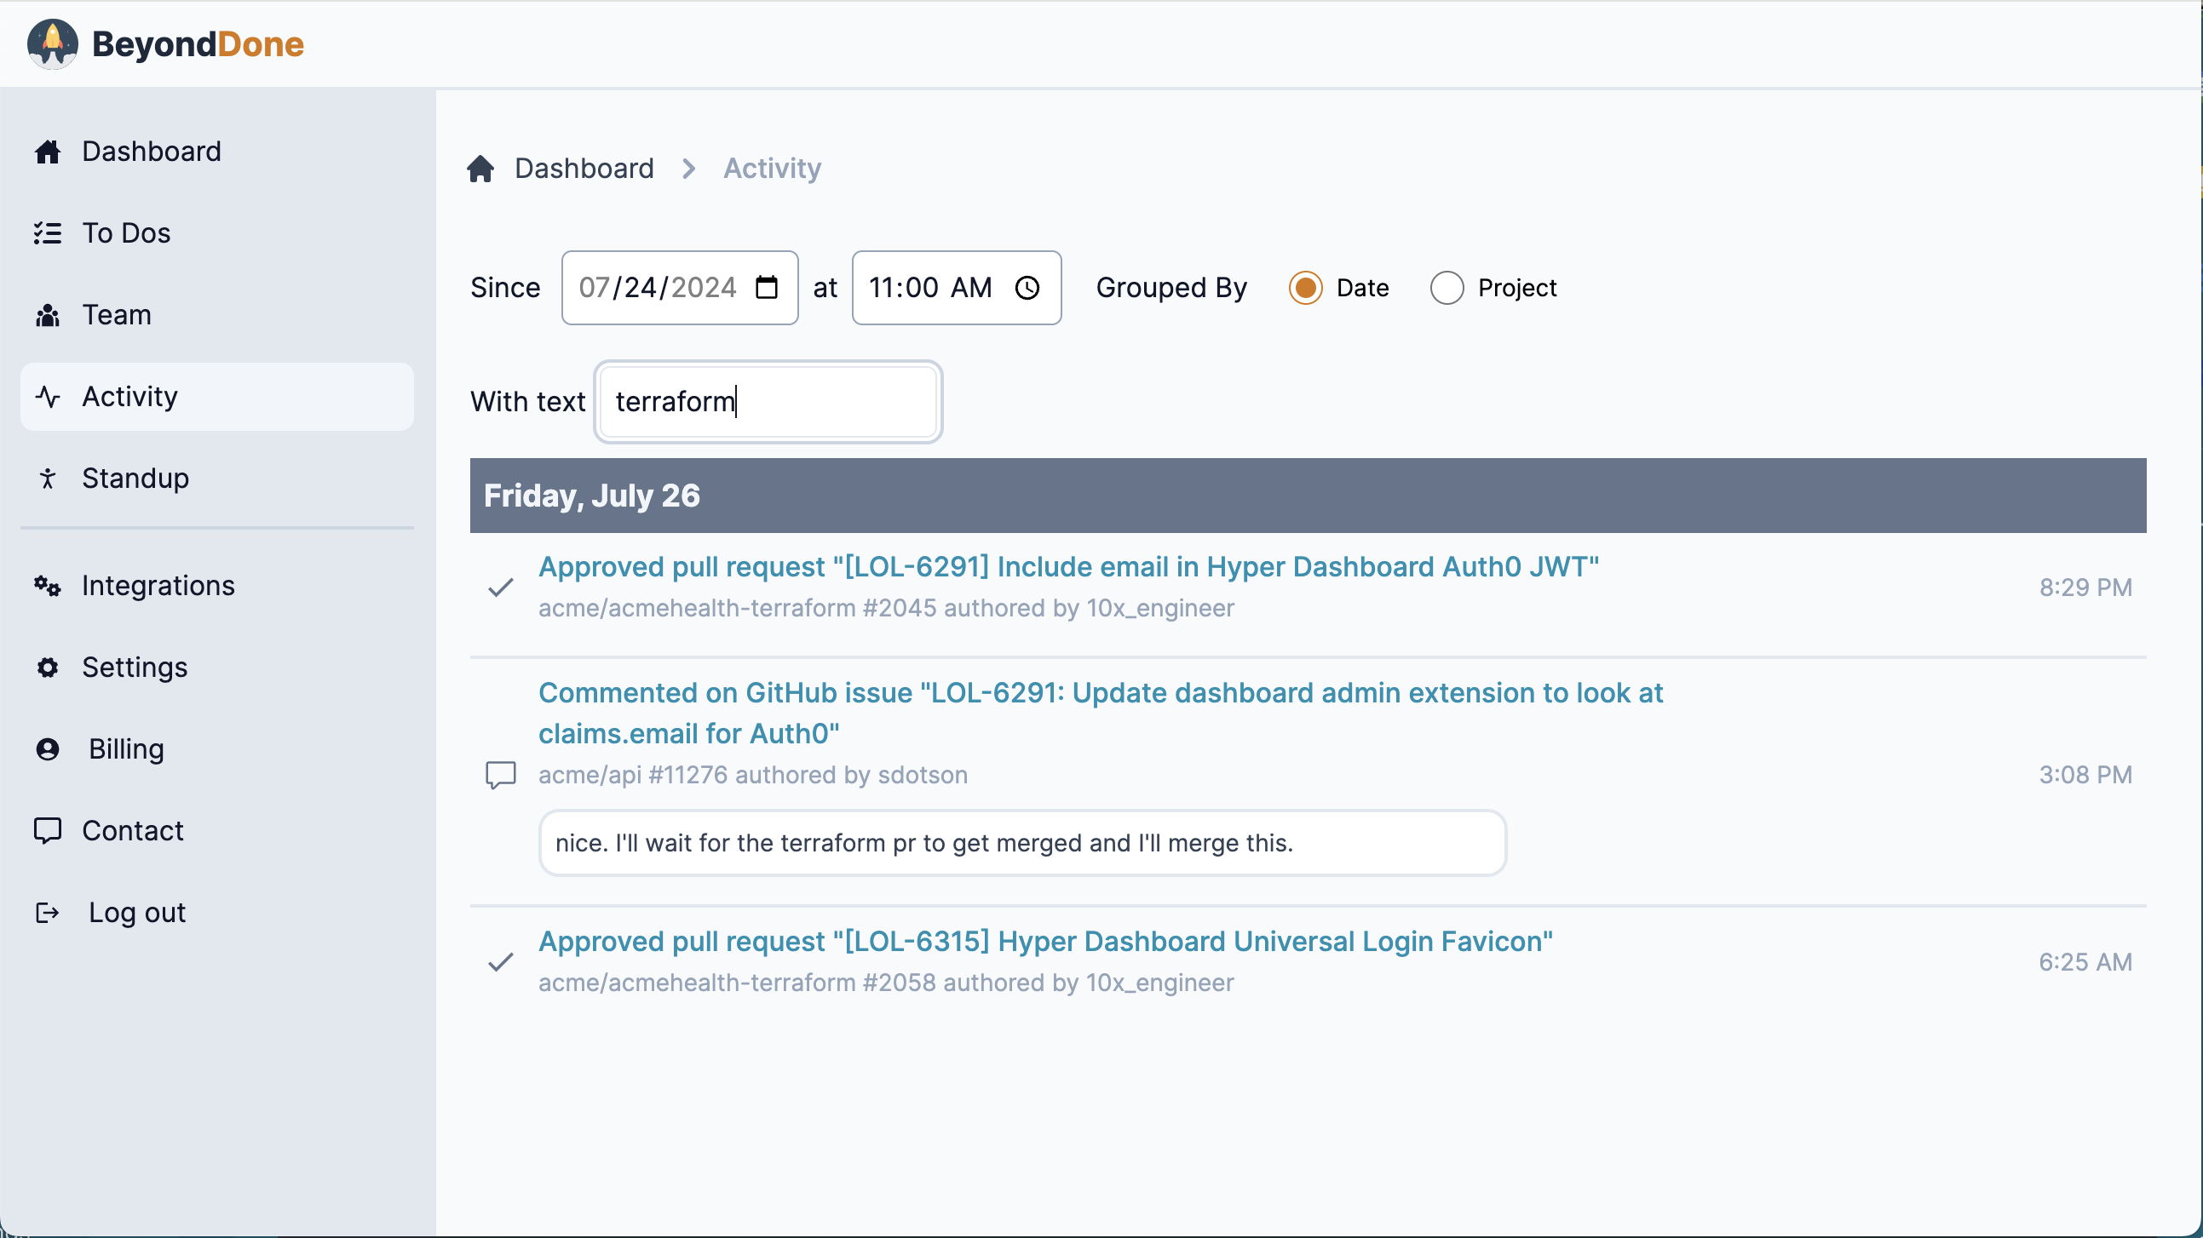2203x1238 pixels.
Task: Open the clock time picker icon
Action: point(1027,287)
